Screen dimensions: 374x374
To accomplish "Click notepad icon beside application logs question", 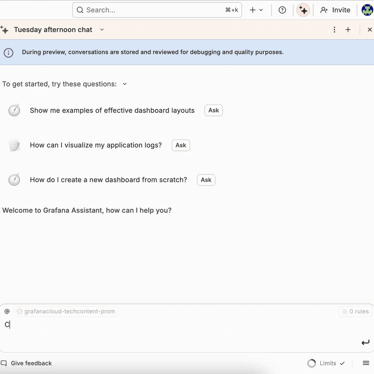I will pyautogui.click(x=14, y=145).
